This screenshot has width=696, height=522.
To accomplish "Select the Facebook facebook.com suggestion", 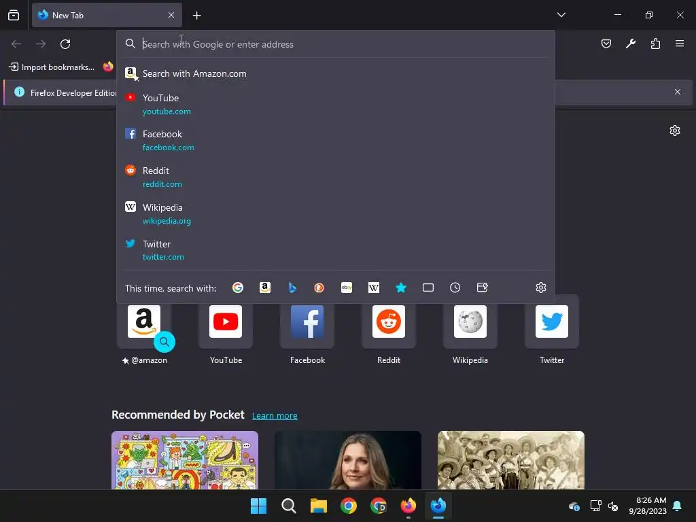I will [336, 140].
